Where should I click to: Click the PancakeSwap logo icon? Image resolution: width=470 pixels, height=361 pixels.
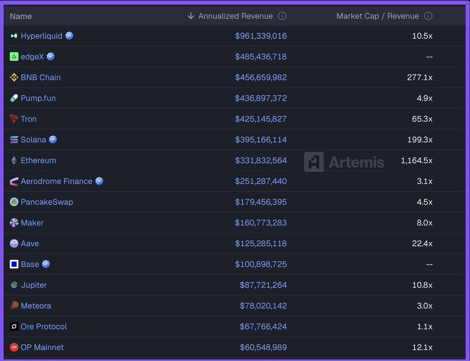click(x=14, y=202)
